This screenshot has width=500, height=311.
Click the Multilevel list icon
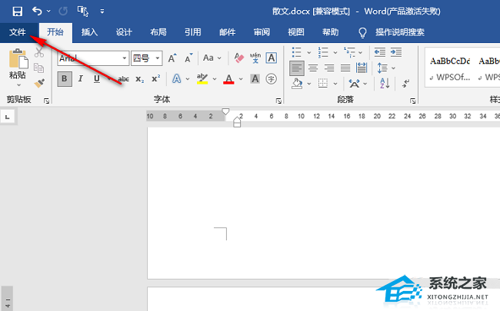tap(349, 52)
